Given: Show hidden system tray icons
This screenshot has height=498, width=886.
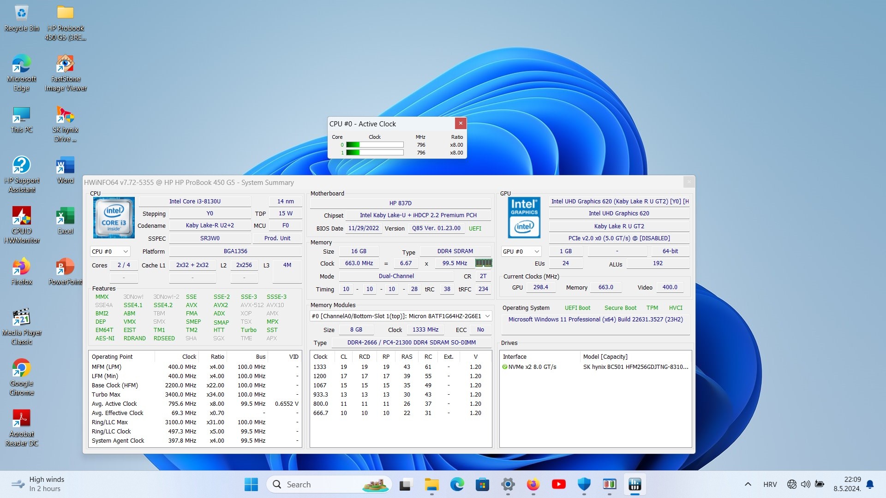Looking at the screenshot, I should coord(748,484).
